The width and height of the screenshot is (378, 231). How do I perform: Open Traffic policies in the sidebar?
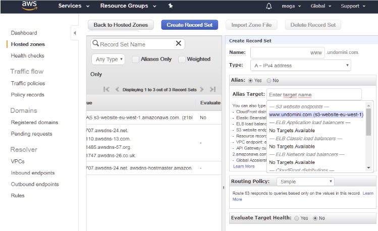click(x=28, y=83)
